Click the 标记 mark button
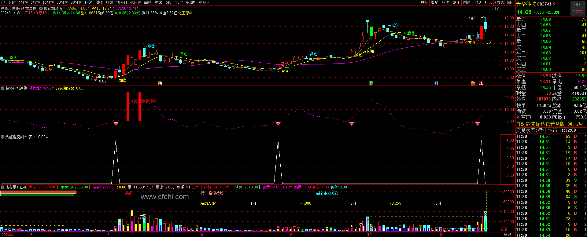Screen dimensions: 587x237 (488, 2)
